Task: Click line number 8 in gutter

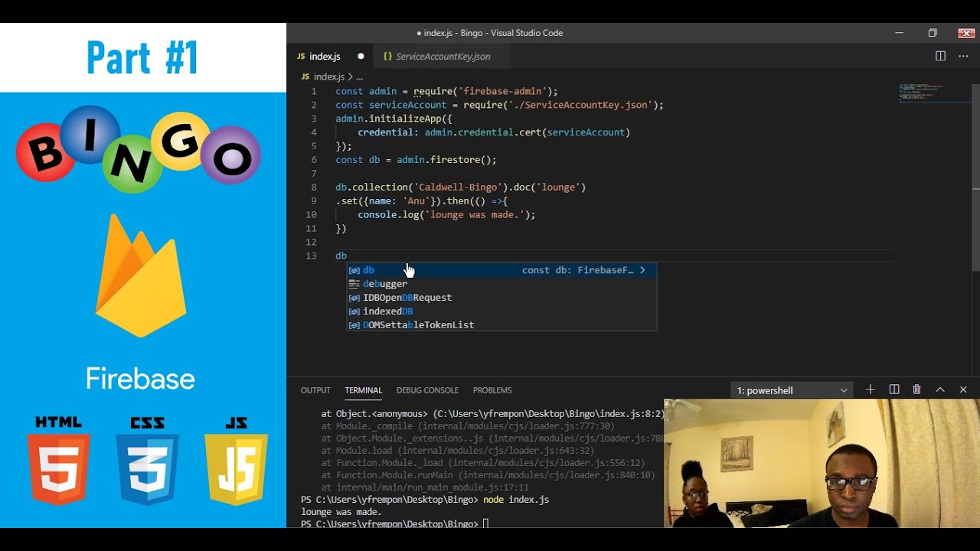Action: (314, 187)
